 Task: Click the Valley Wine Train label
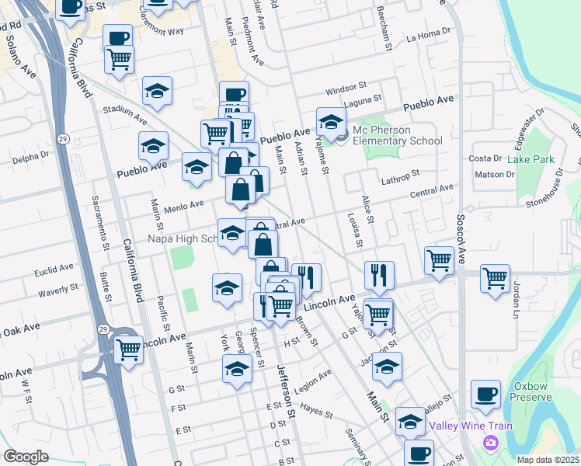tap(471, 426)
